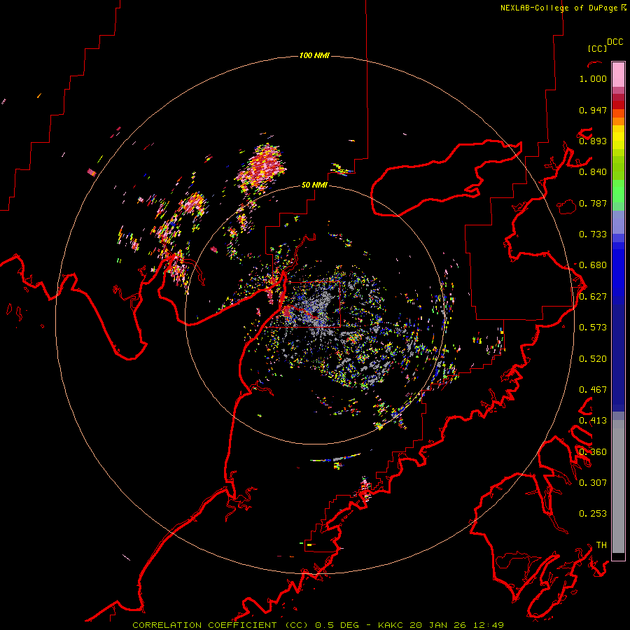
Task: Select the 0.733 scale value
Action: (593, 234)
